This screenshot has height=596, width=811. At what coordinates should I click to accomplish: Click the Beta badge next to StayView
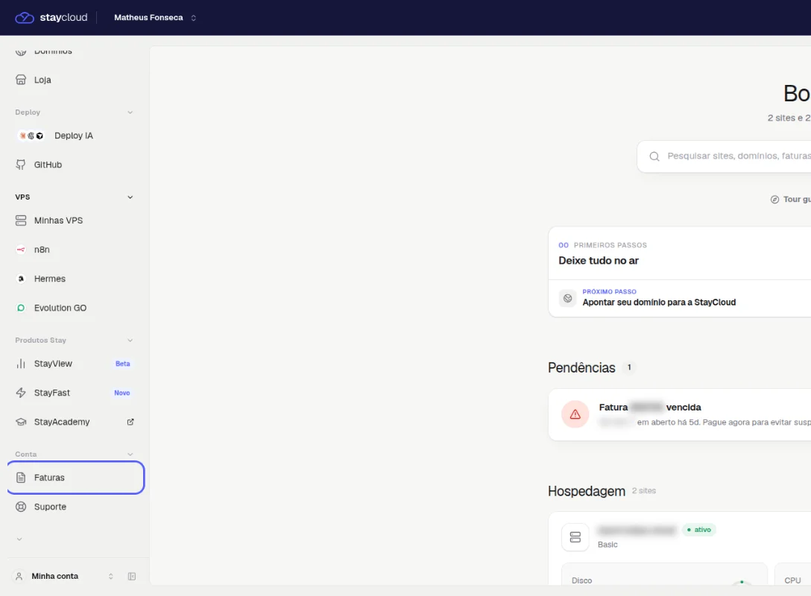[x=122, y=364]
